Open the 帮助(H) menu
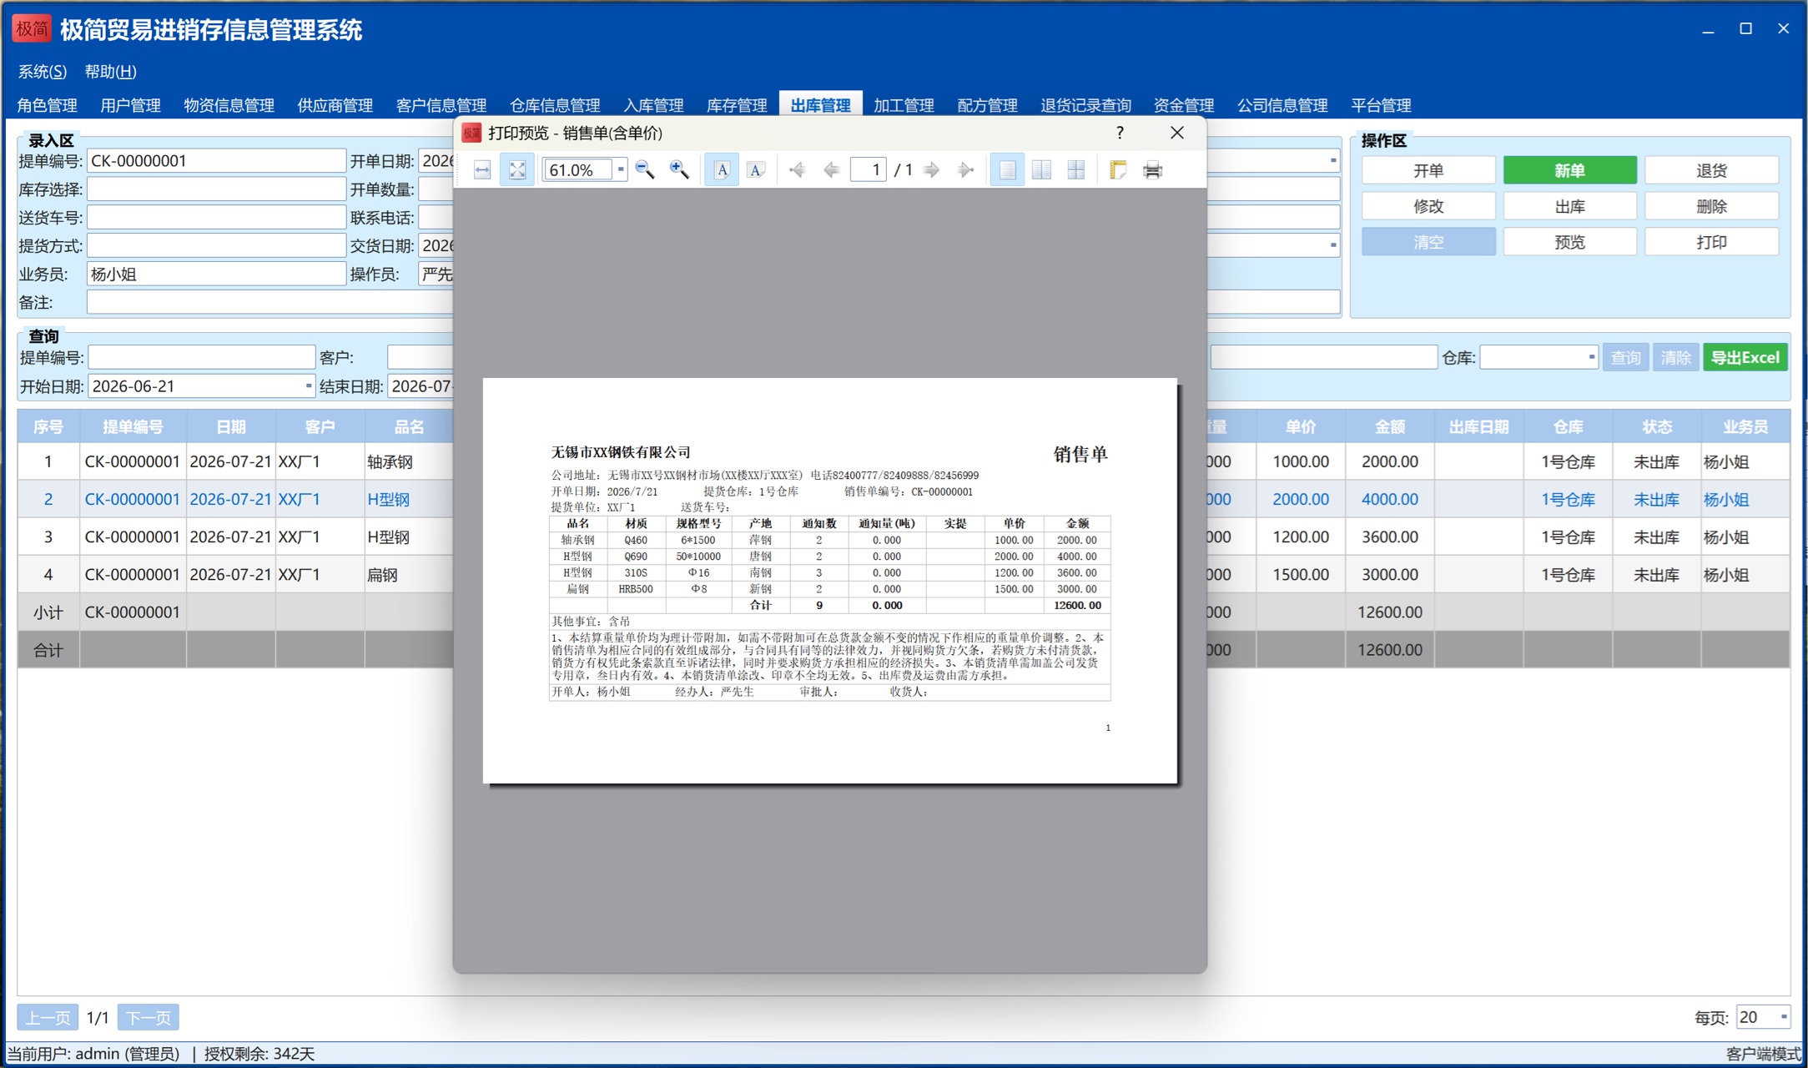The width and height of the screenshot is (1808, 1068). [x=110, y=72]
